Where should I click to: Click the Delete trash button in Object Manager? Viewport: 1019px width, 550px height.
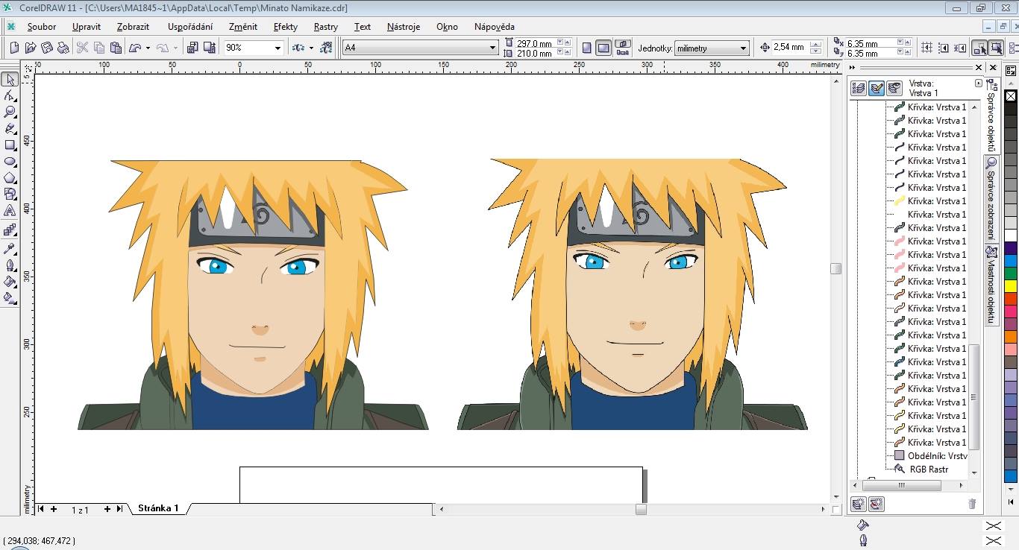[972, 505]
